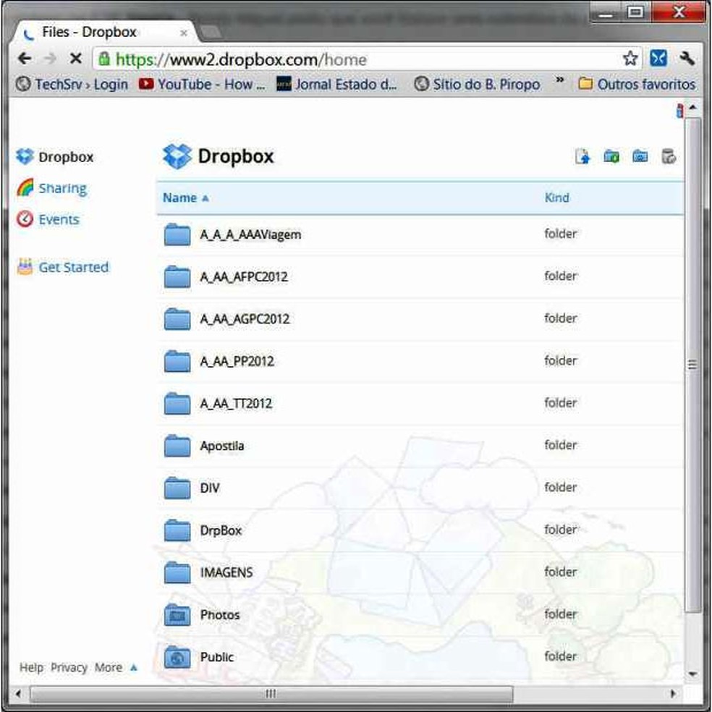The image size is (712, 712).
Task: Click the Get Started cake icon
Action: 24,266
